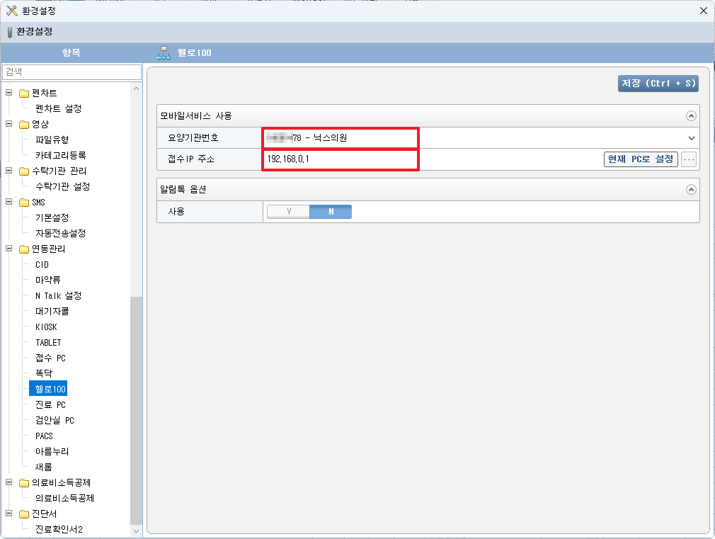
Task: Click the ellipsis button beside 현재 PC로 설정
Action: (x=689, y=159)
